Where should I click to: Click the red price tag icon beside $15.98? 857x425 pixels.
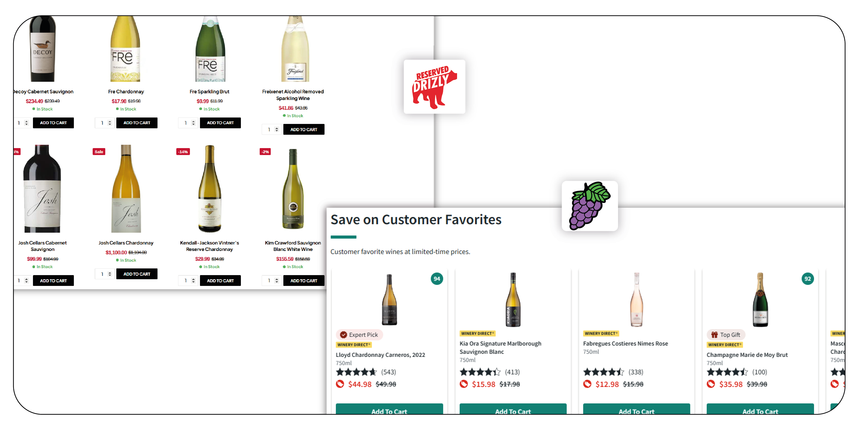(x=464, y=384)
